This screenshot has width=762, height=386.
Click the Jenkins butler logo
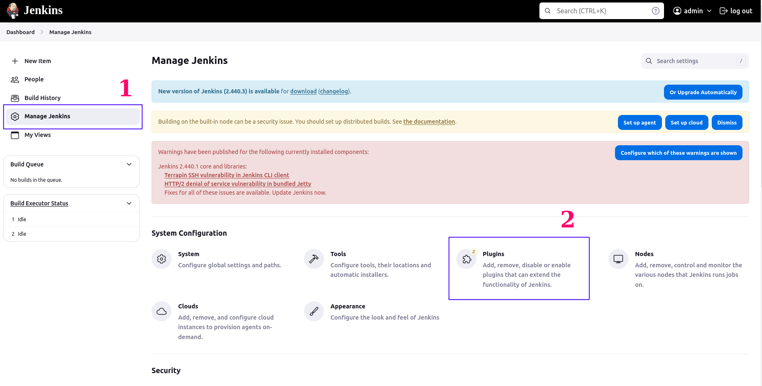pyautogui.click(x=13, y=11)
